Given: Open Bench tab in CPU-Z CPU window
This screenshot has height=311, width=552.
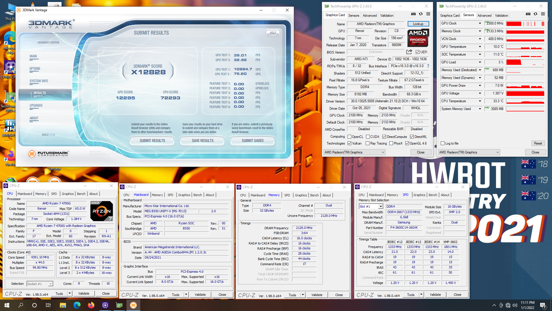Looking at the screenshot, I should (x=81, y=194).
